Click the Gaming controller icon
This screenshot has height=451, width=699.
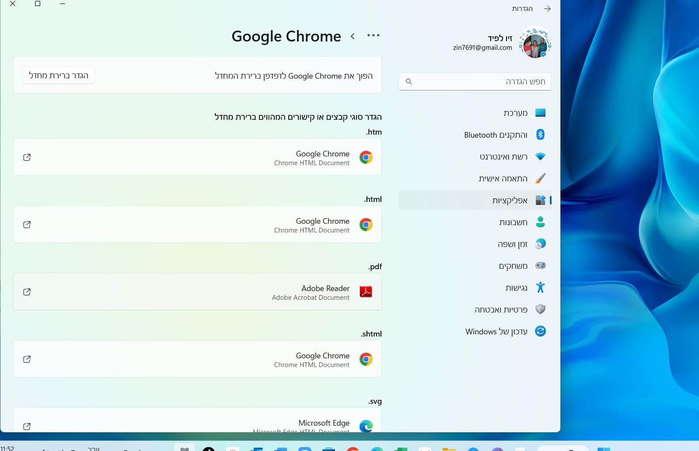tap(540, 266)
